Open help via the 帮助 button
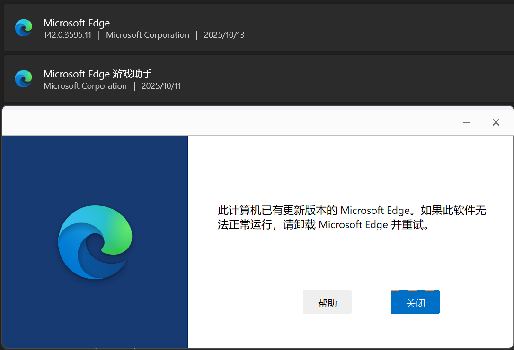The width and height of the screenshot is (514, 350). coord(327,302)
